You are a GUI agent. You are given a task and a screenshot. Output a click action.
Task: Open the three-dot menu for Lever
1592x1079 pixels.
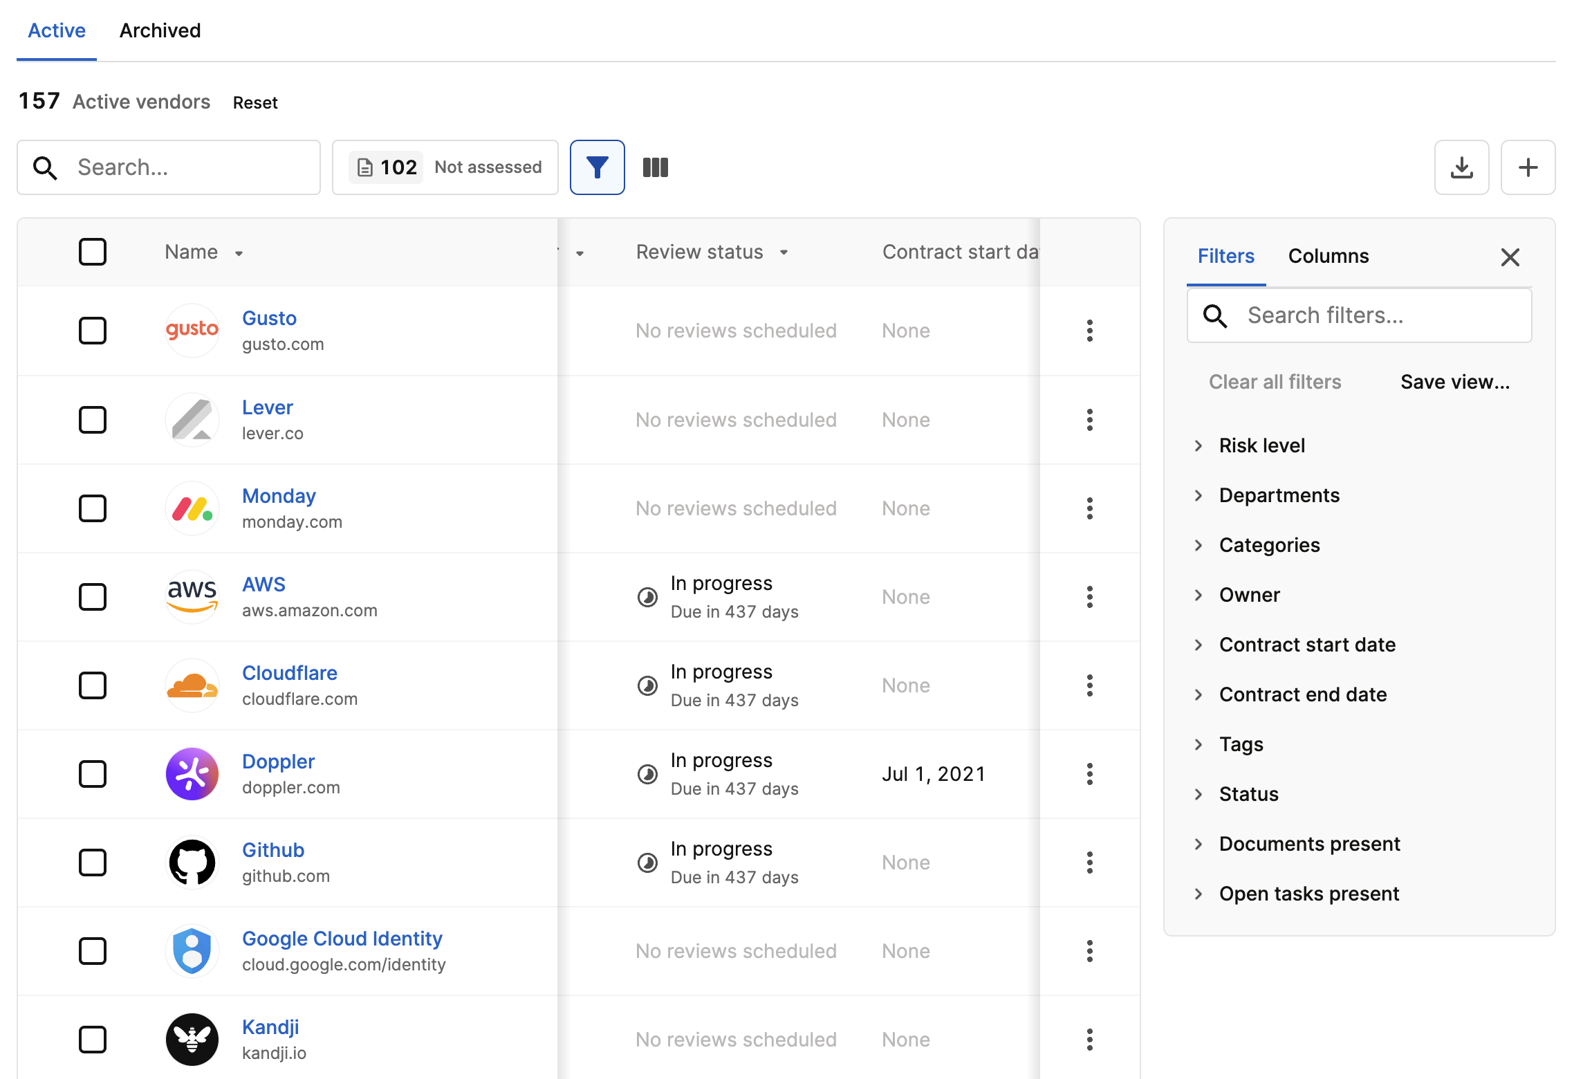pyautogui.click(x=1089, y=420)
